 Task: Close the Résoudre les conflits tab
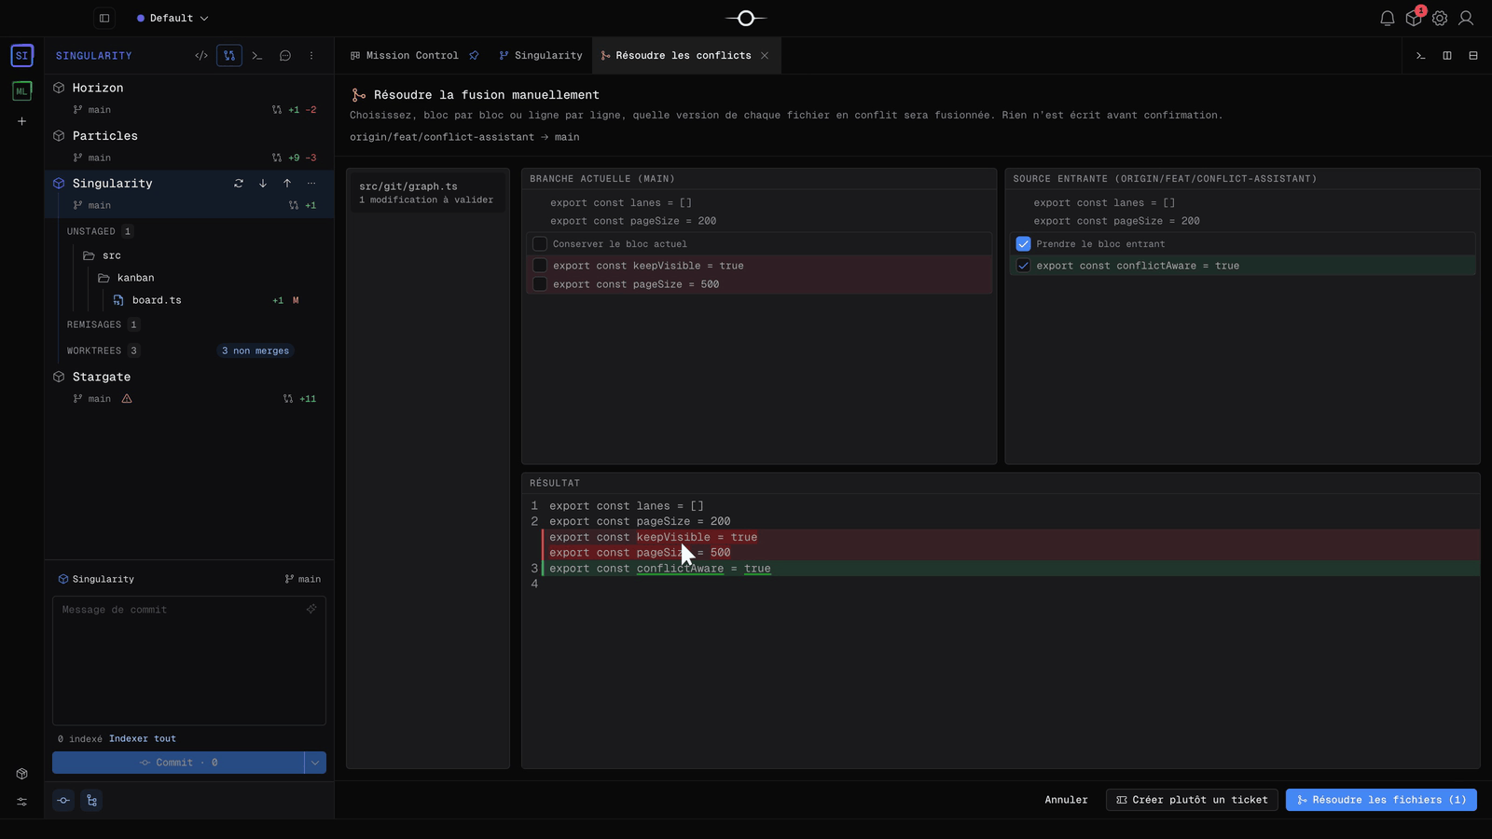(x=765, y=56)
